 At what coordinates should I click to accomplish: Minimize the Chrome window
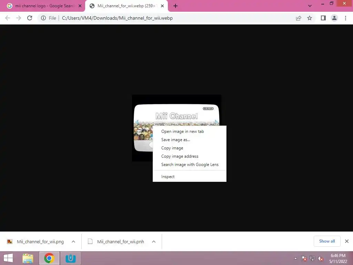[x=323, y=3]
